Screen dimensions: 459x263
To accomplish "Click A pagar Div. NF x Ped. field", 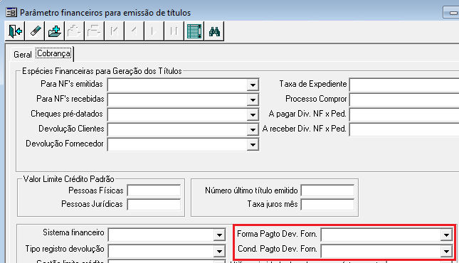I will [x=404, y=115].
